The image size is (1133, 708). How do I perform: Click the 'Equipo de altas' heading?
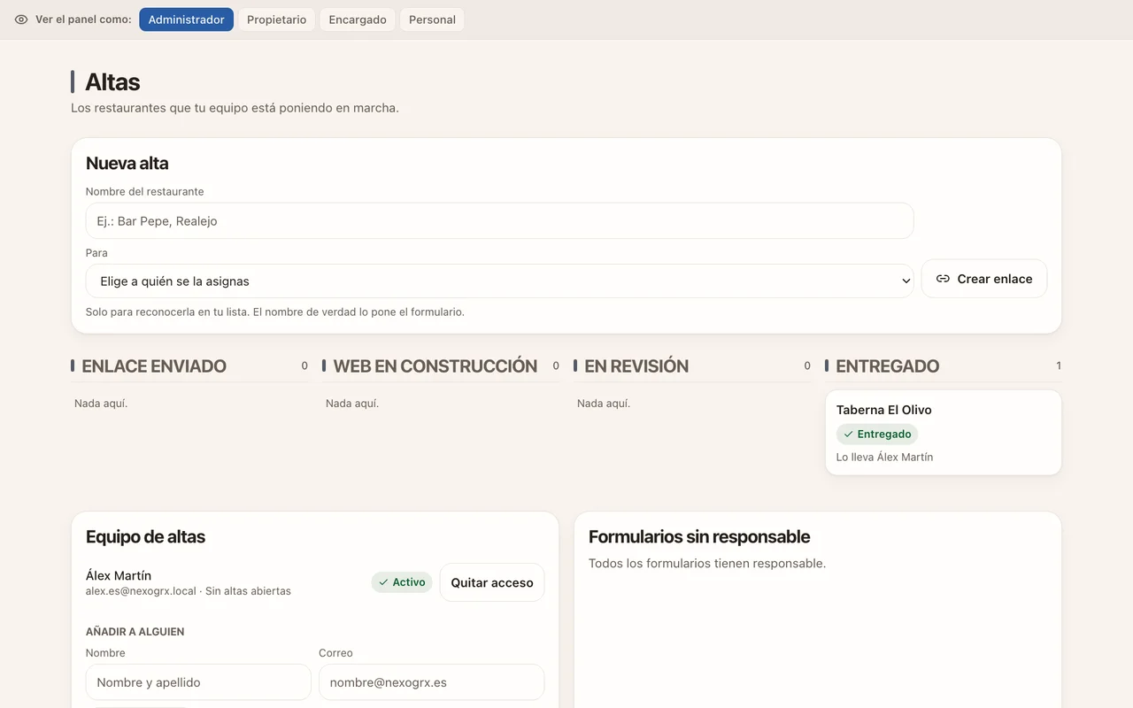pyautogui.click(x=145, y=536)
